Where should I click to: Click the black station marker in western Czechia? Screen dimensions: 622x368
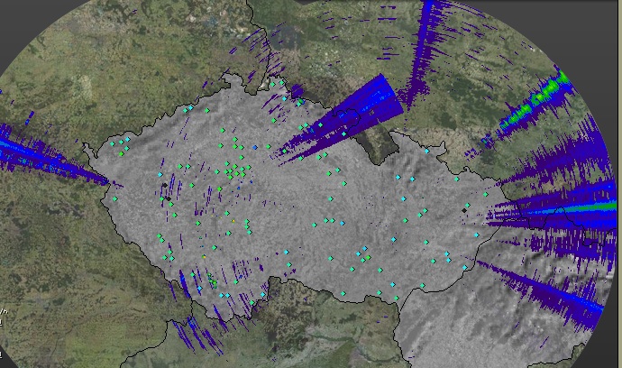166,197
